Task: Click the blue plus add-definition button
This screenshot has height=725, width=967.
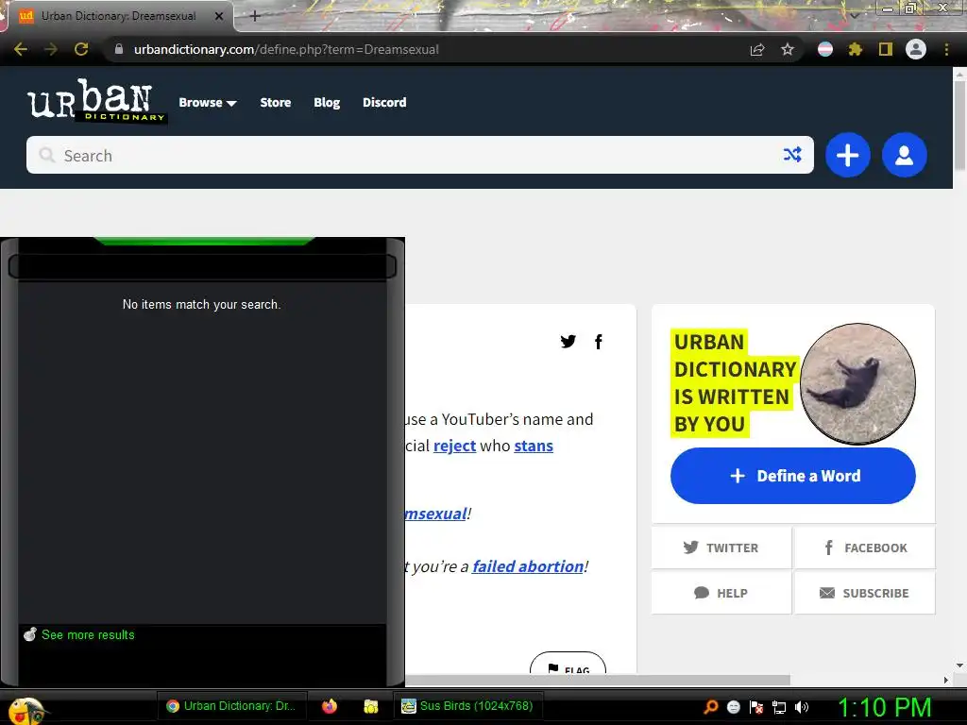Action: 847,155
